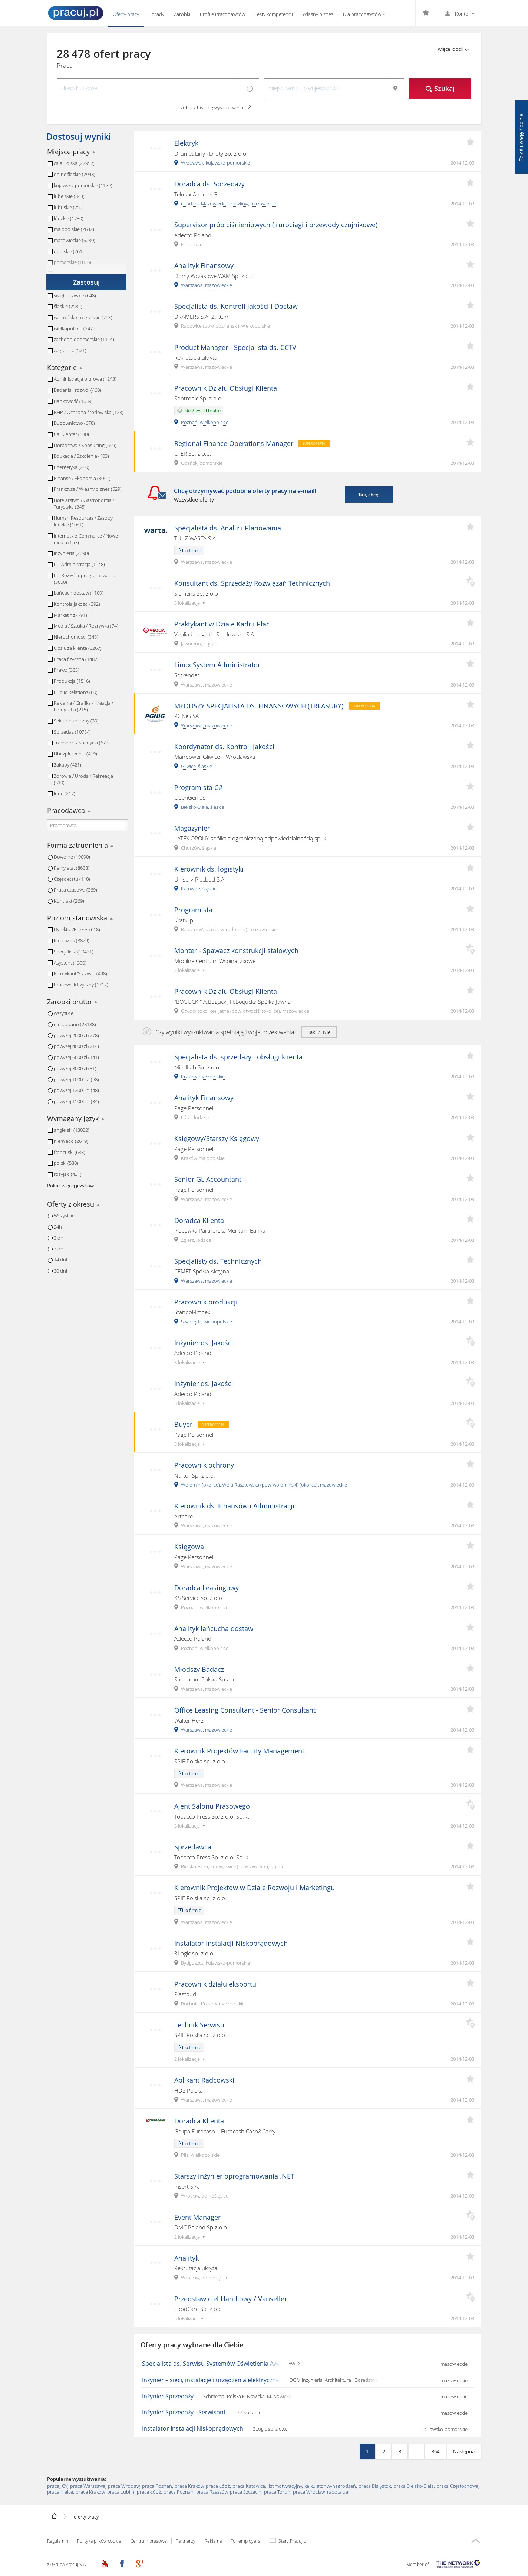Viewport: 528px width, 2576px height.
Task: Apply filters with the Zastosuj button
Action: pos(86,282)
